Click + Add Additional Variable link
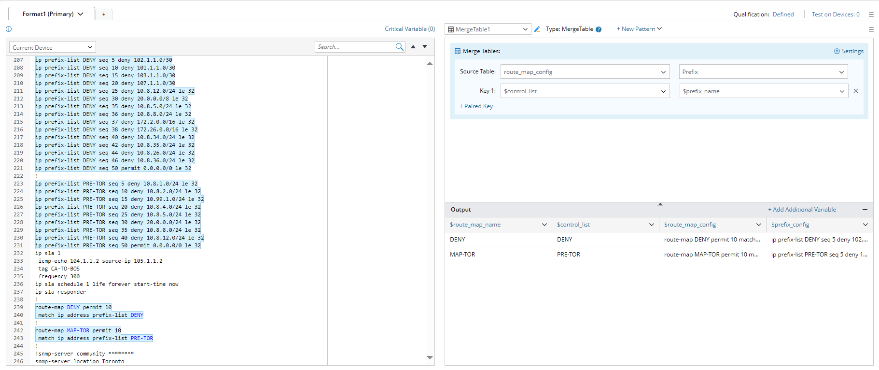Image resolution: width=879 pixels, height=370 pixels. click(x=802, y=210)
